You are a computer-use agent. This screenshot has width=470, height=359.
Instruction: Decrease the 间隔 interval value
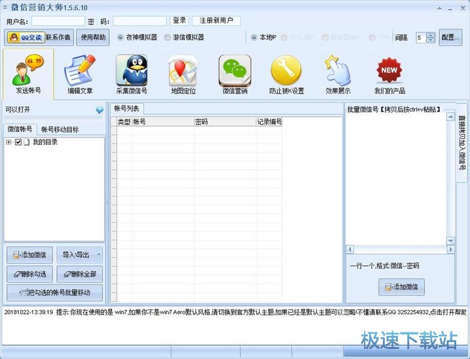(431, 40)
